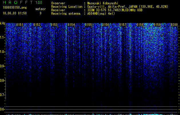Click the 0159 time marker
This screenshot has width=180, height=115.
(157, 25)
